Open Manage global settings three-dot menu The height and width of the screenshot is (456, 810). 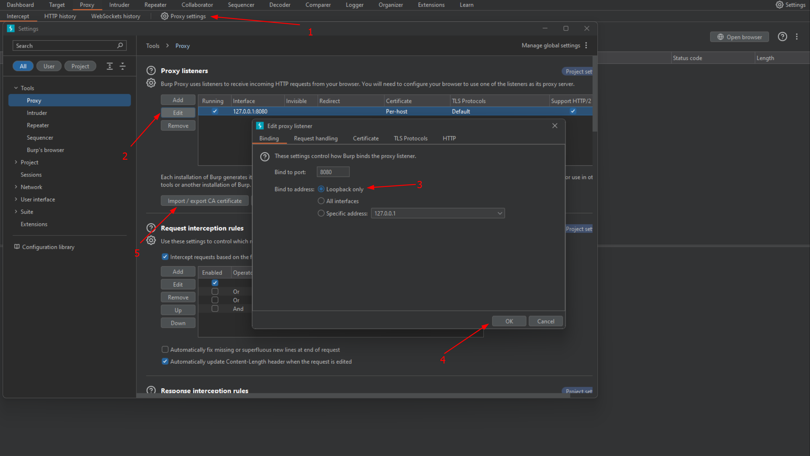tap(586, 45)
